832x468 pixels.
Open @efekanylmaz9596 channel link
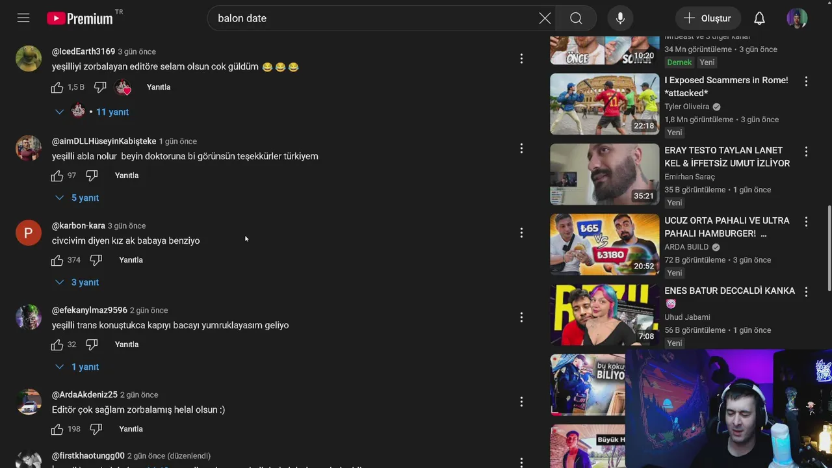pyautogui.click(x=90, y=310)
